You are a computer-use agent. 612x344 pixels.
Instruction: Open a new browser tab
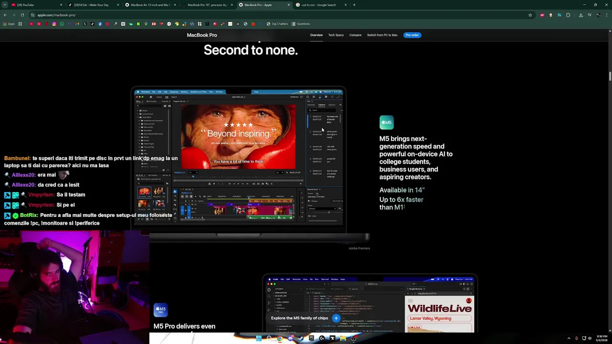click(354, 5)
